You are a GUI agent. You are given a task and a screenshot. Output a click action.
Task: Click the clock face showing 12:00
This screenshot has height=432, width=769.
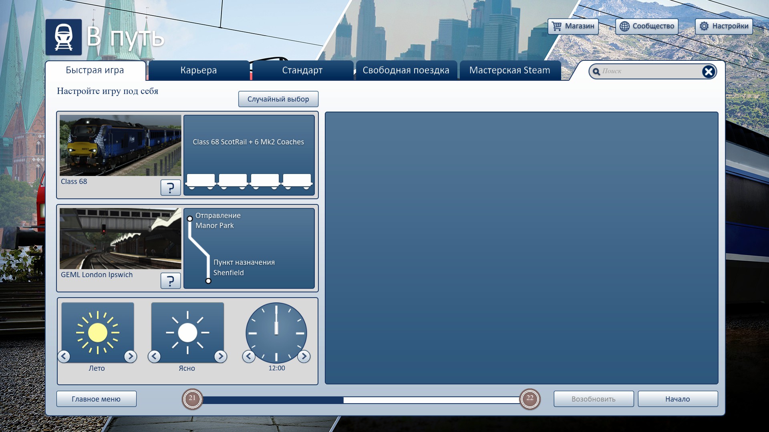point(276,332)
